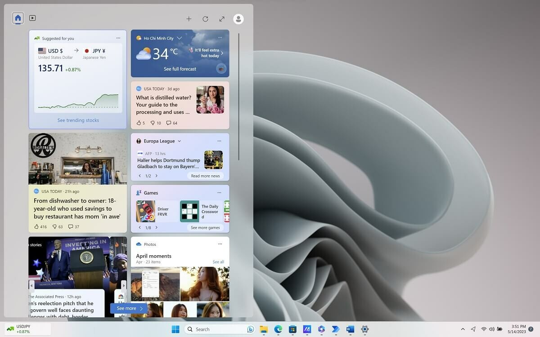Switch to the video feed icon
The width and height of the screenshot is (540, 337).
(x=32, y=18)
